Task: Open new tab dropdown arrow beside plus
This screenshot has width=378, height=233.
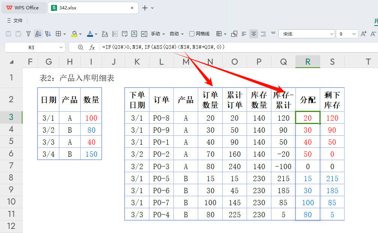Action: (x=152, y=8)
